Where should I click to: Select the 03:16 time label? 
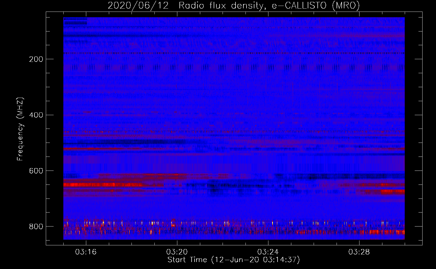[x=86, y=252]
